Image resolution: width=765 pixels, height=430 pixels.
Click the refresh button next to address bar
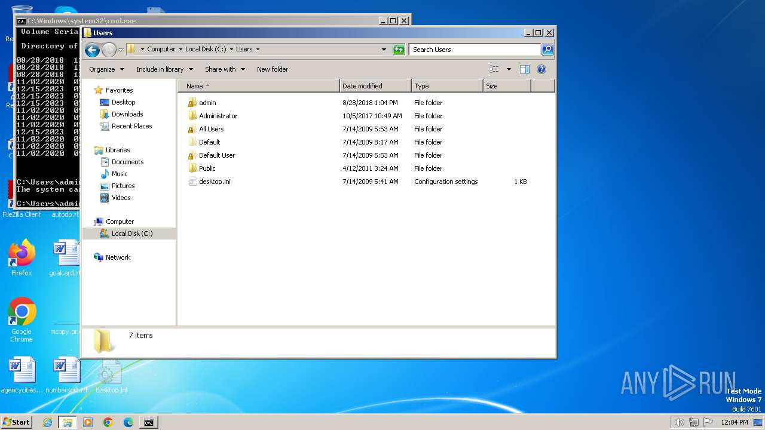(x=399, y=50)
